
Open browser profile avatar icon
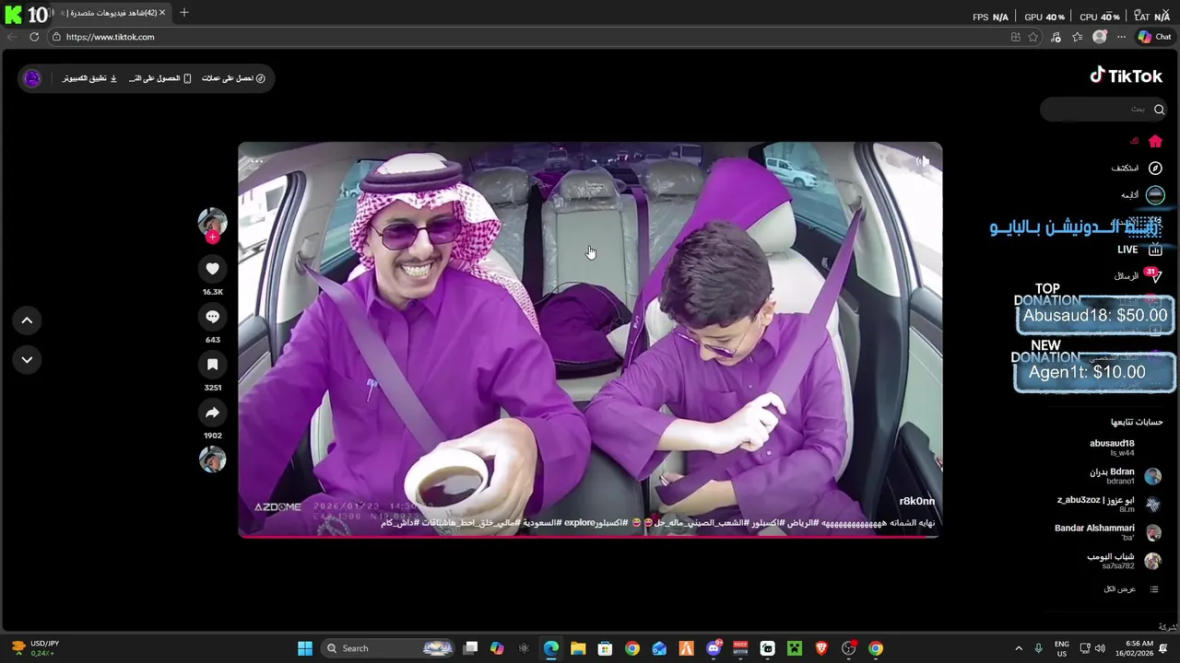(x=1099, y=37)
